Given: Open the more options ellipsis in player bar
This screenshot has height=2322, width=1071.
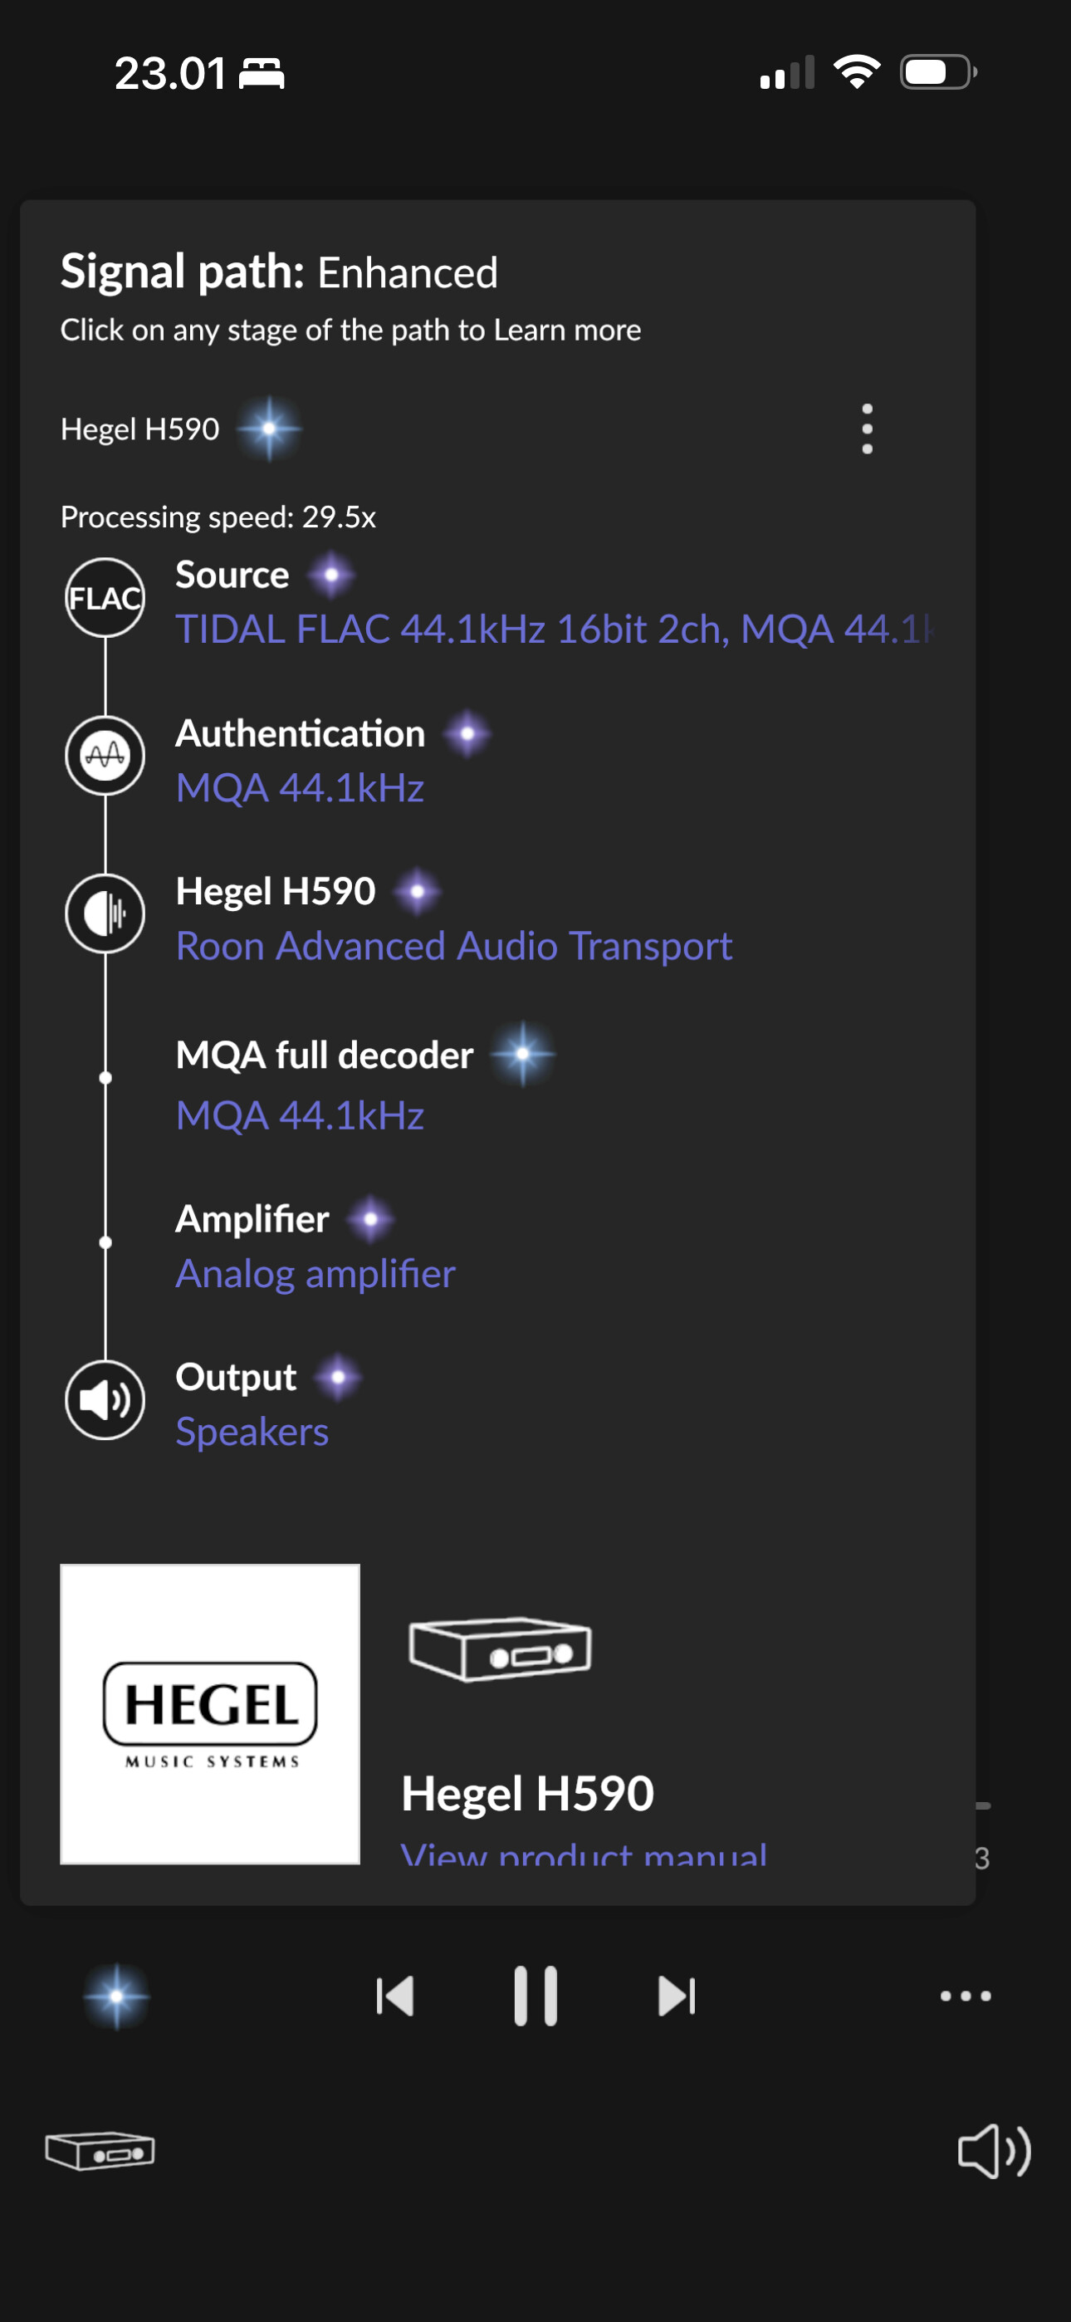Looking at the screenshot, I should coord(966,1996).
